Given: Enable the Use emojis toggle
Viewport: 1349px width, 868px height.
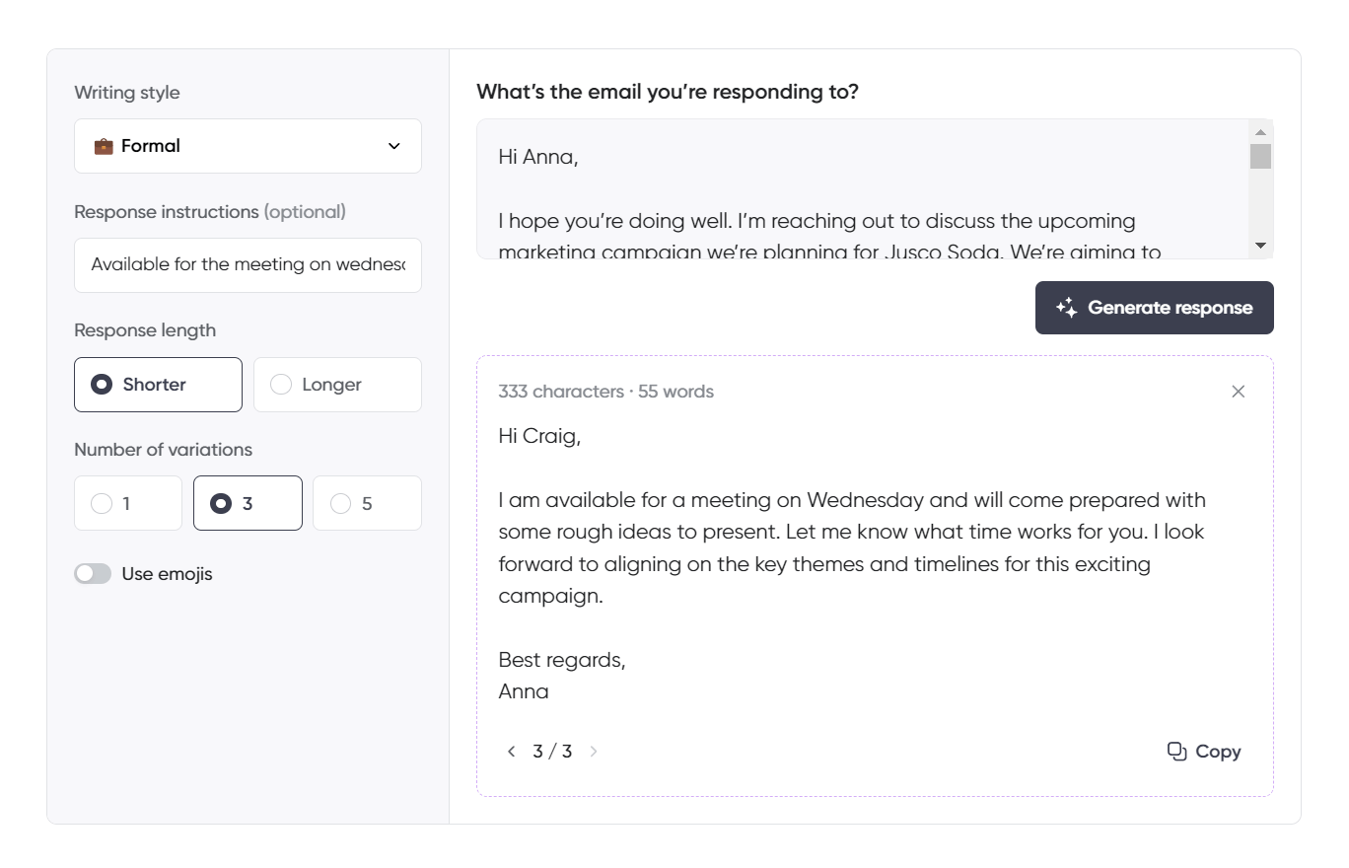Looking at the screenshot, I should (x=93, y=572).
